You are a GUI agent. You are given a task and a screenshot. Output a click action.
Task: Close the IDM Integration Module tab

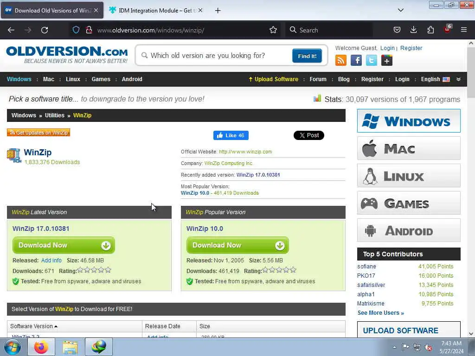tap(200, 10)
